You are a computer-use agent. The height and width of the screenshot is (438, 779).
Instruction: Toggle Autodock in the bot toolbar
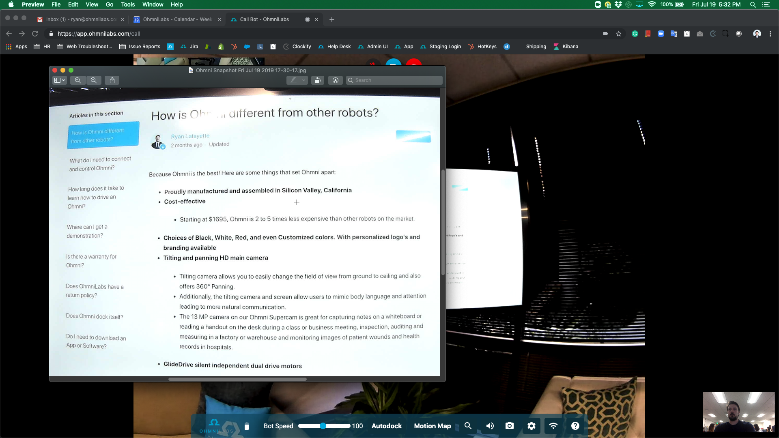[x=386, y=426]
